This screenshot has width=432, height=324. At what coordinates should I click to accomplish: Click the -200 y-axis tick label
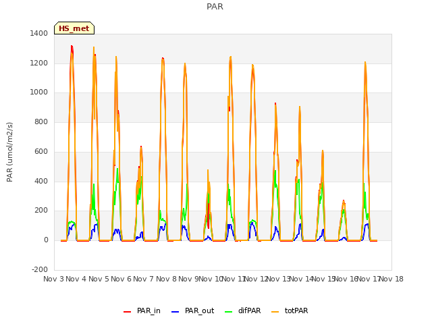point(40,269)
